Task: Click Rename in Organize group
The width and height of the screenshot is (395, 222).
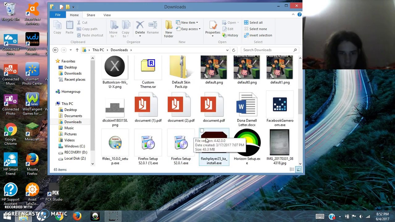Action: click(x=153, y=28)
